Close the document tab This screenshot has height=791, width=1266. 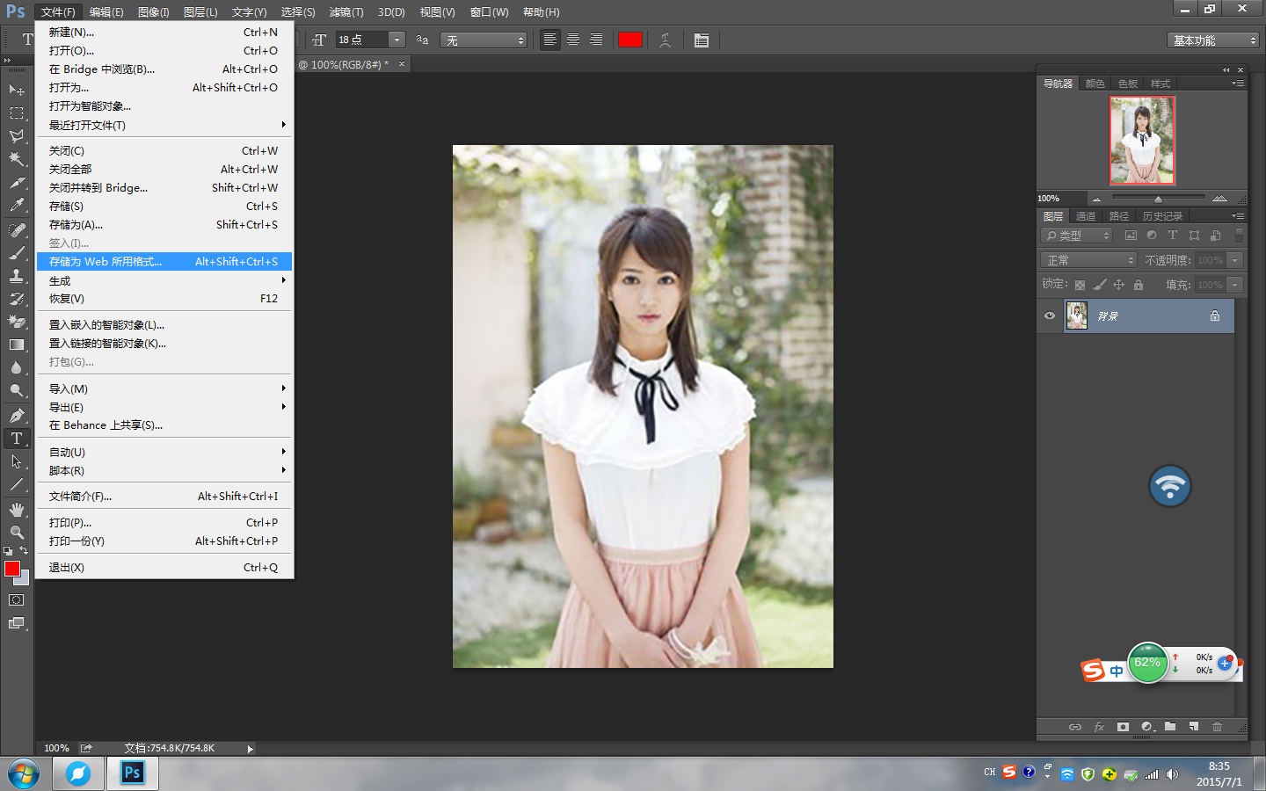tap(402, 64)
